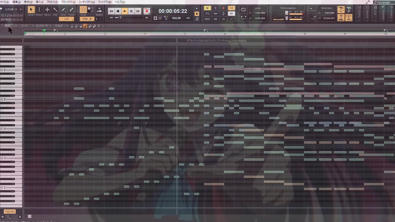Toggle global Solo button S

click(215, 8)
